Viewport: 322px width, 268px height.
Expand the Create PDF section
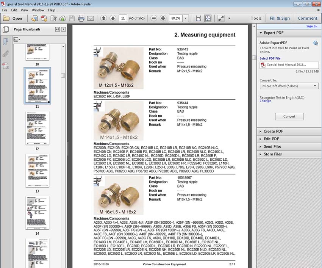(289, 131)
